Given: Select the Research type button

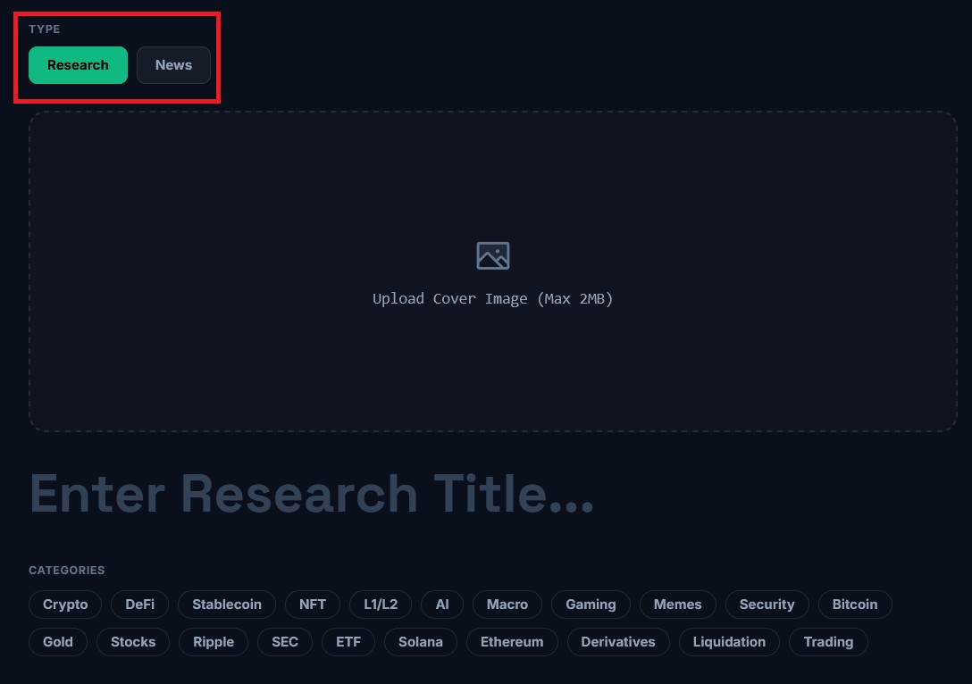Looking at the screenshot, I should tap(78, 65).
